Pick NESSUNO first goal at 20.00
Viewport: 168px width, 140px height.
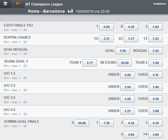click(x=125, y=63)
